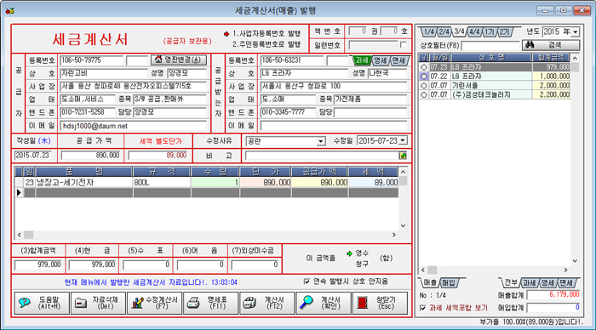Click the 명세표 (F11) printer button
596x330 pixels.
210,303
